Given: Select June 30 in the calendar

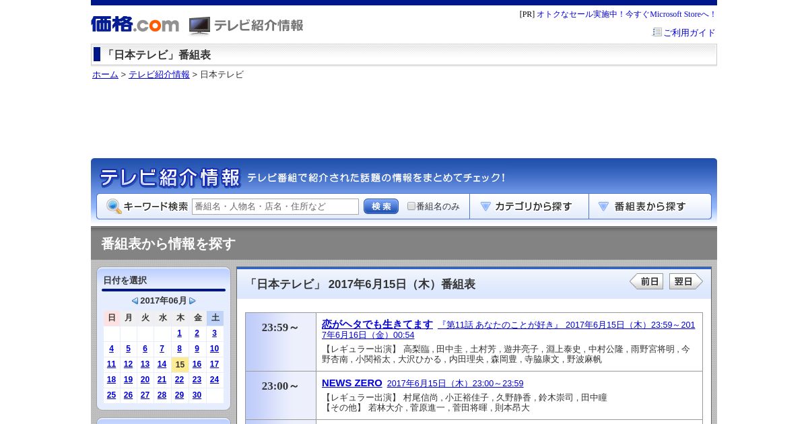Looking at the screenshot, I should click(197, 395).
